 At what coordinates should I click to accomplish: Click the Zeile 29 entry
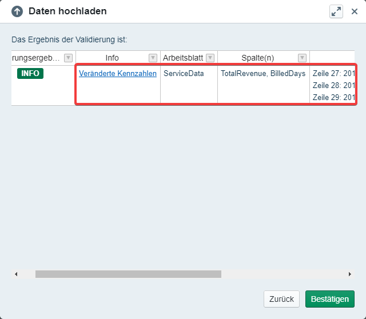334,97
